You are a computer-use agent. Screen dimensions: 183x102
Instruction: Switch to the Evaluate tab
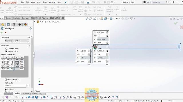coord(17,18)
